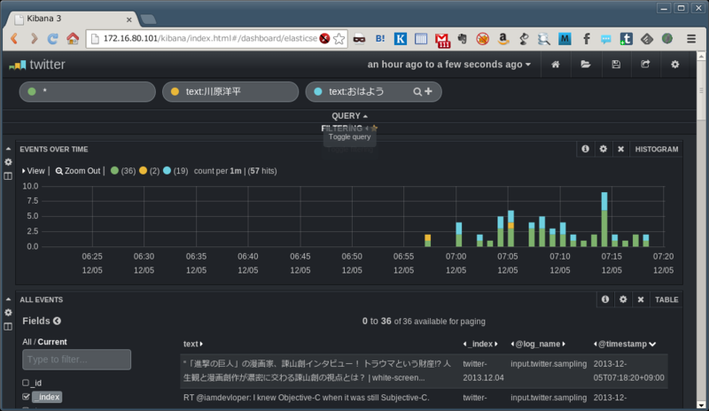Show Current fields
The width and height of the screenshot is (709, 411).
coord(52,342)
